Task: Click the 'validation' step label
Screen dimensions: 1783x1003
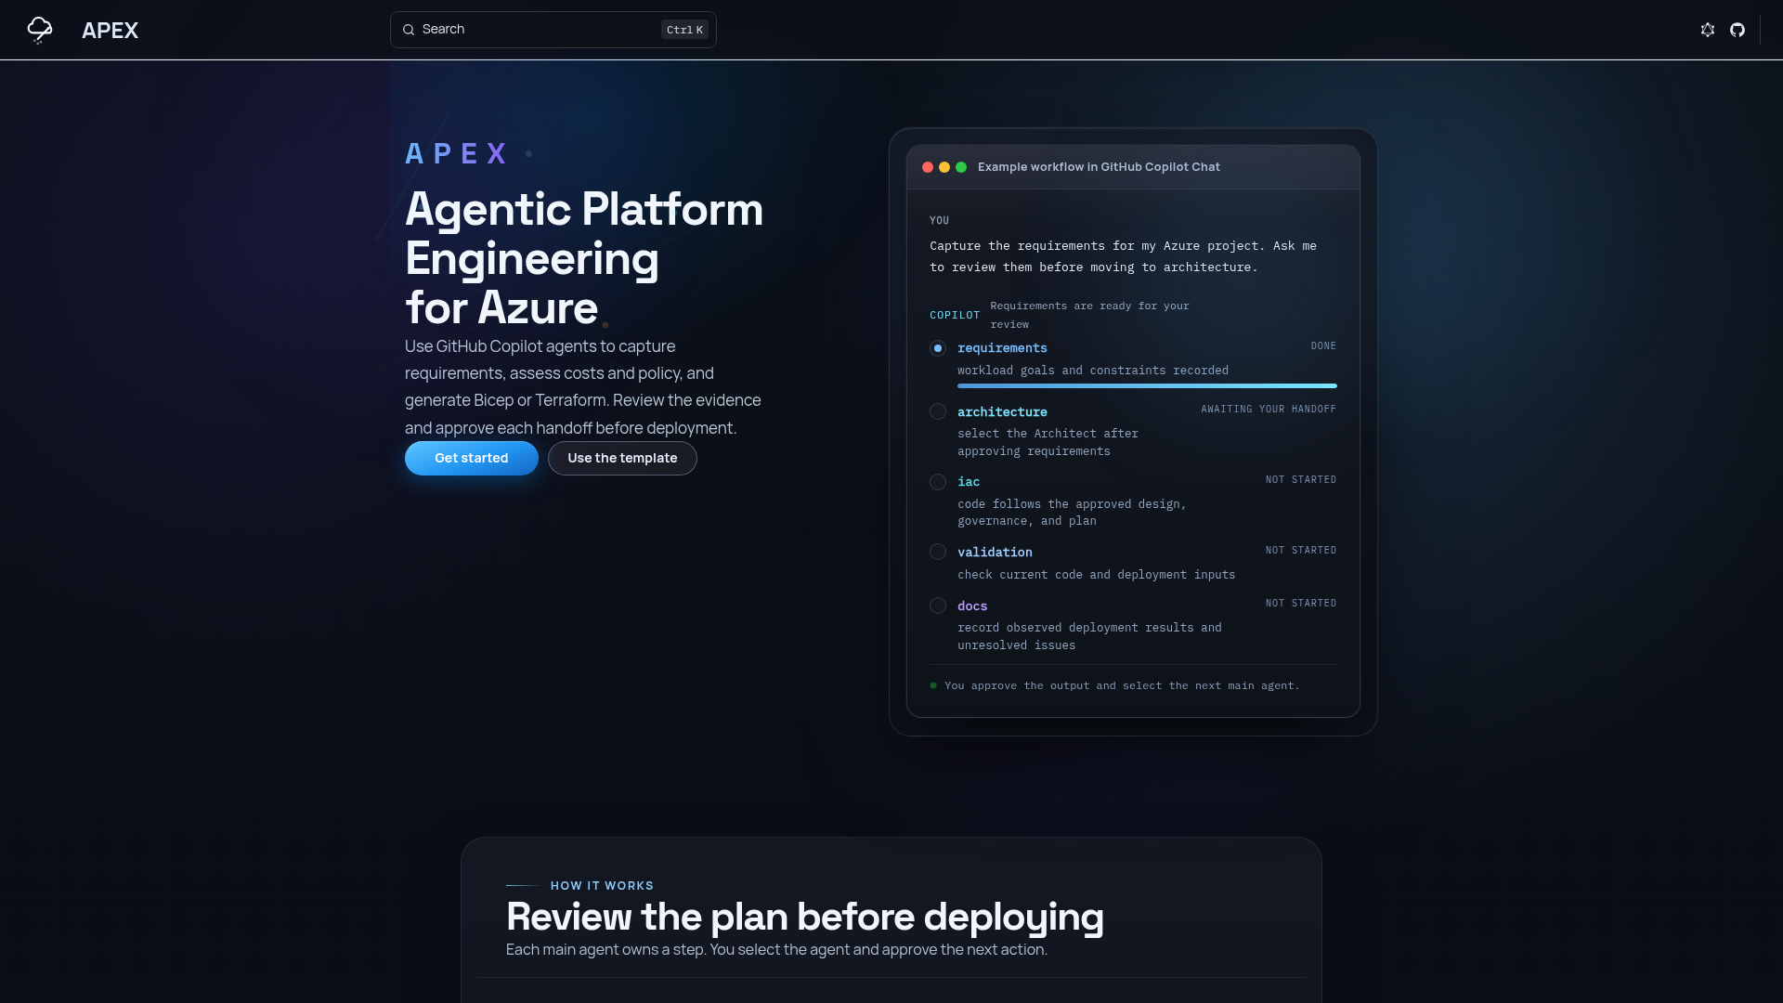Action: click(x=995, y=552)
